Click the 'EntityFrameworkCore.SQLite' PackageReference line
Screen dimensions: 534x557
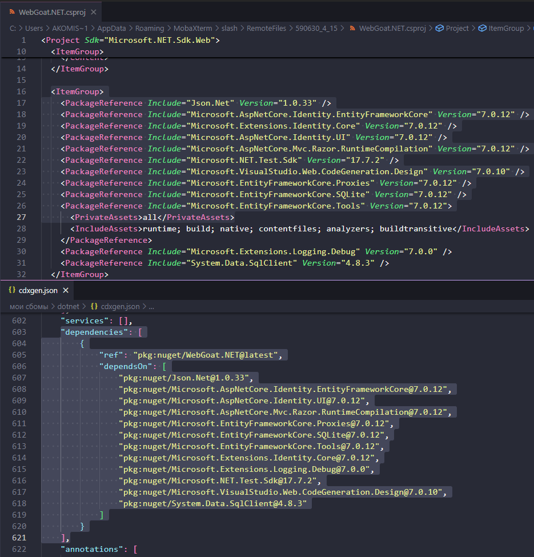pos(263,195)
